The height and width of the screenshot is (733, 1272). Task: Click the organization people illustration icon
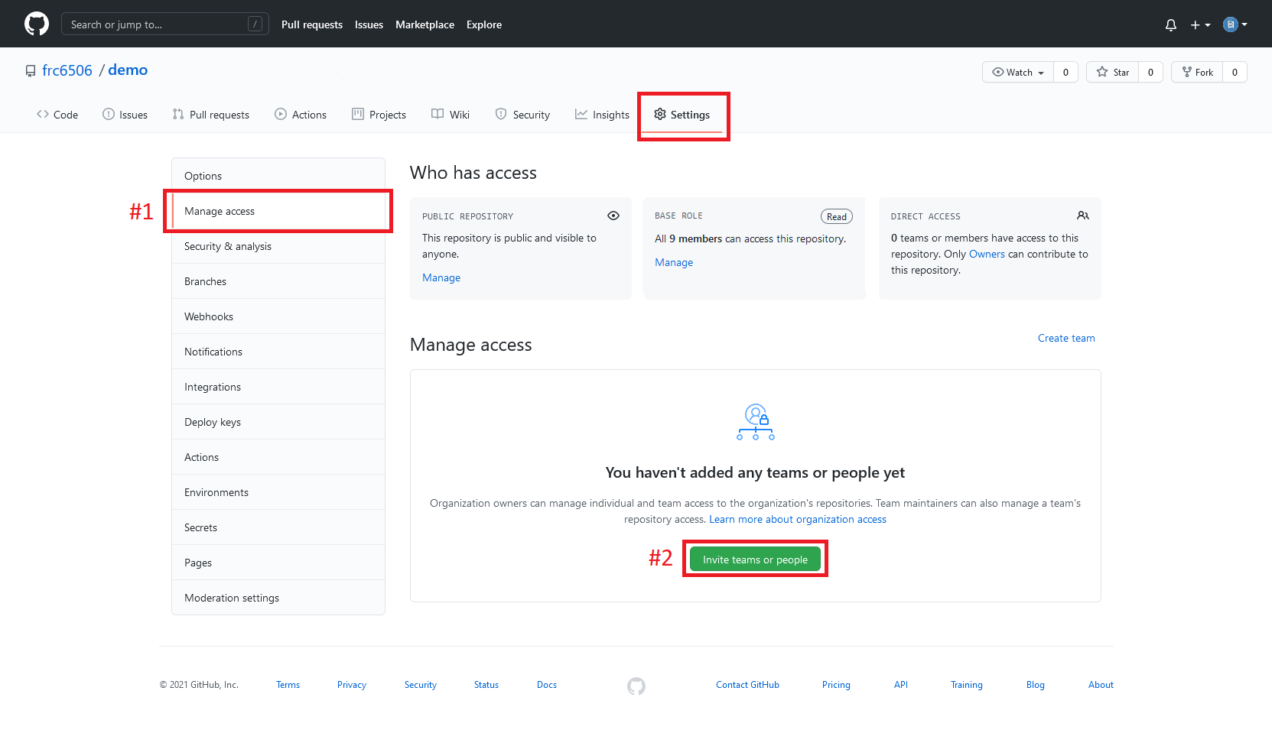pos(756,422)
